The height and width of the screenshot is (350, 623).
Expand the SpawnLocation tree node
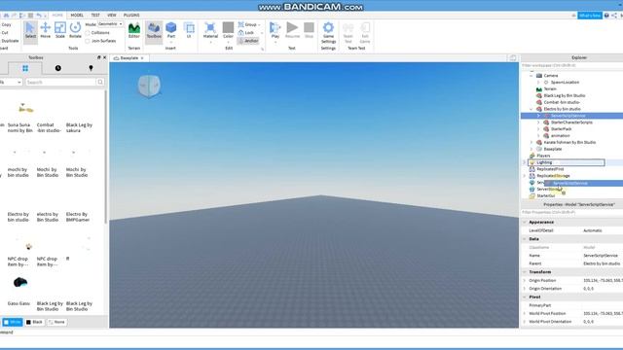point(538,82)
